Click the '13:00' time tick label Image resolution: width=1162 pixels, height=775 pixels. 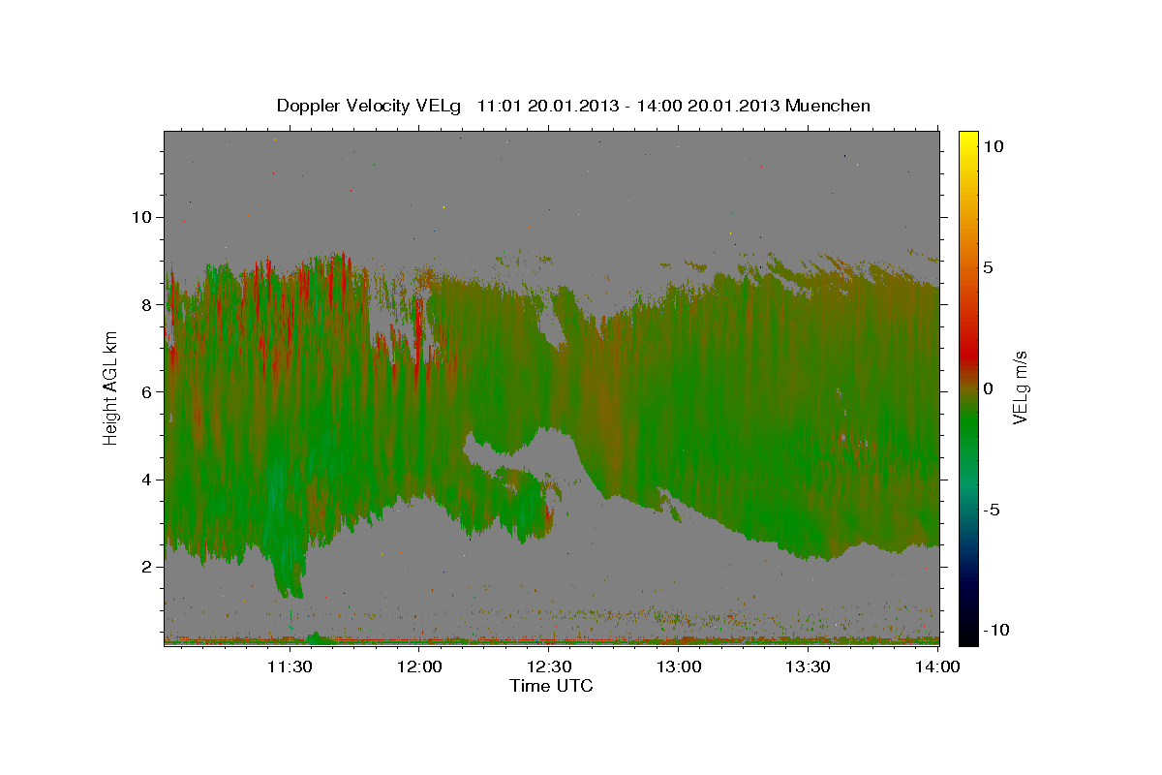[679, 666]
